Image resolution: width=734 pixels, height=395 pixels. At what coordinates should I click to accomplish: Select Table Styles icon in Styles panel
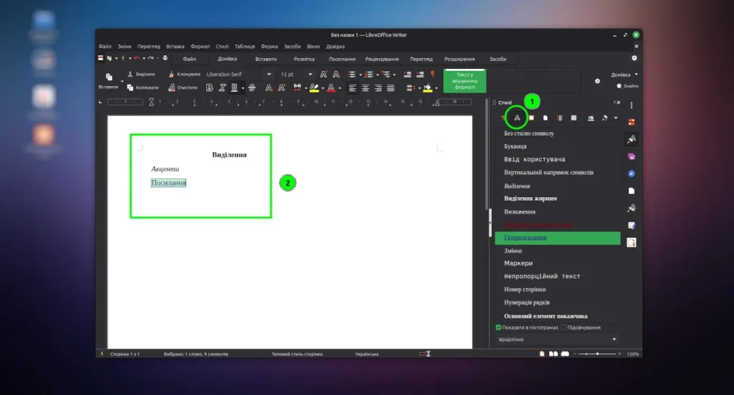(573, 118)
